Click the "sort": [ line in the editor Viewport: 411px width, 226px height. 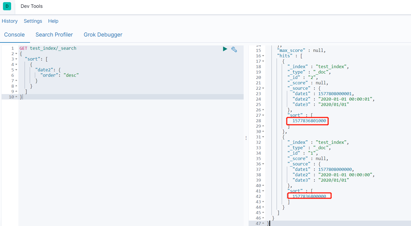pos(36,59)
